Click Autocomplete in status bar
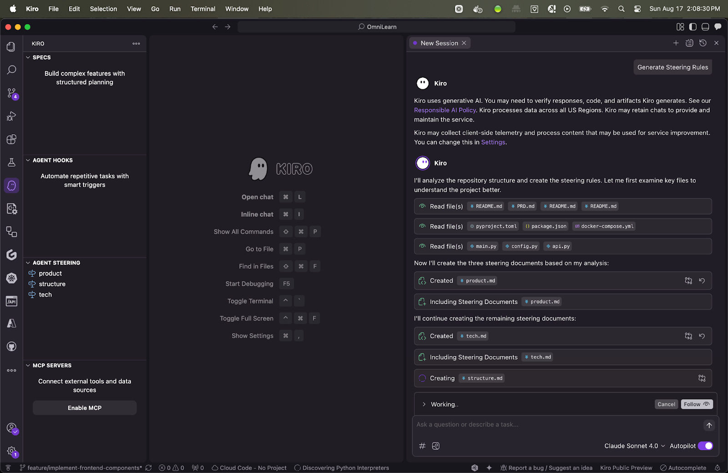 tap(683, 468)
